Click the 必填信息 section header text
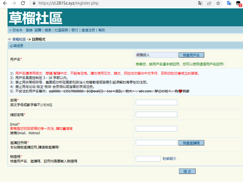 coord(17,46)
